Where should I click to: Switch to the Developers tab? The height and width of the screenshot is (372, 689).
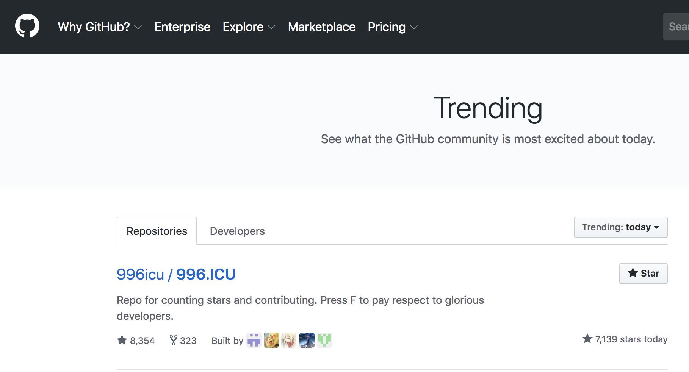pos(237,231)
